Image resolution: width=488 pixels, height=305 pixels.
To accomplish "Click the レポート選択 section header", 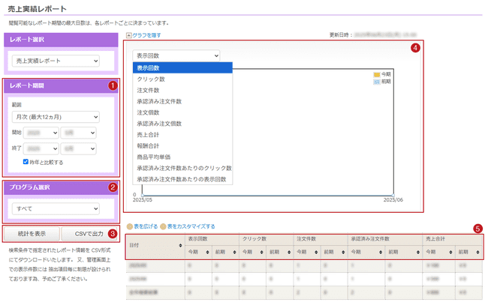I will click(61, 40).
